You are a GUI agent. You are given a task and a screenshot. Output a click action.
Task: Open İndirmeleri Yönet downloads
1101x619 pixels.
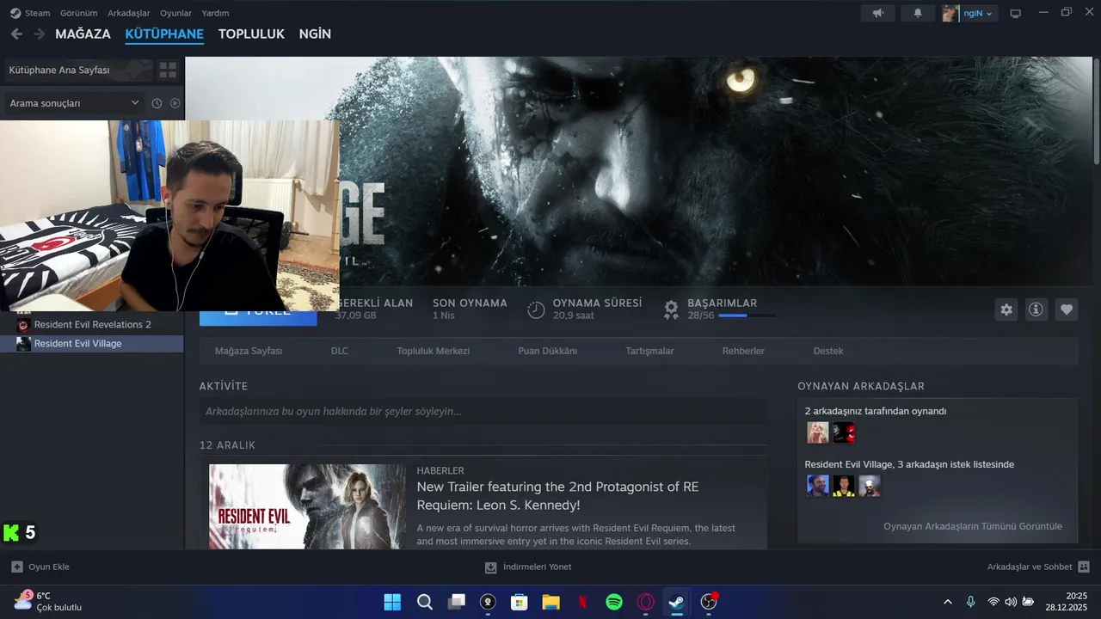tap(528, 567)
